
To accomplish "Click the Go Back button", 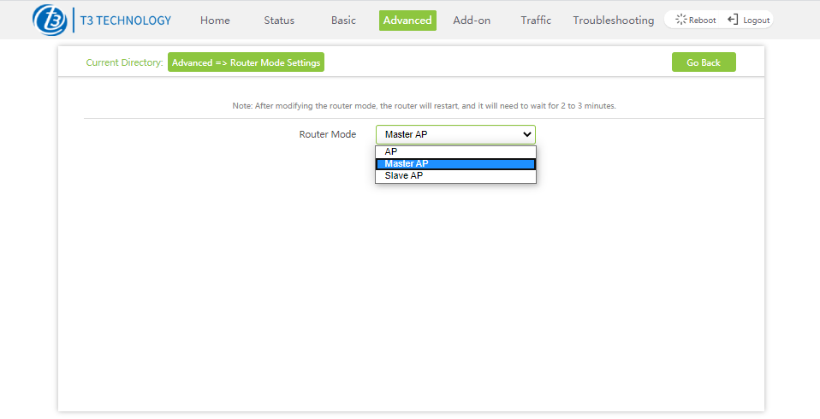I will (704, 62).
